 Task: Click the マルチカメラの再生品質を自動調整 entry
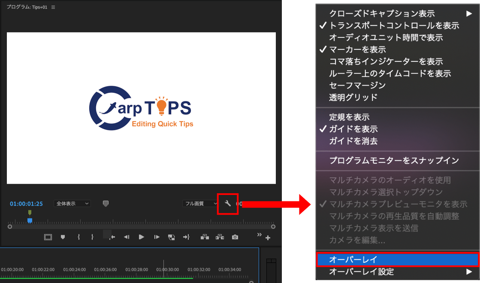(397, 216)
